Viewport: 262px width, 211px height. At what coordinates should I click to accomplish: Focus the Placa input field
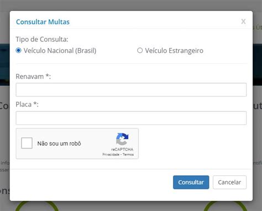click(x=131, y=118)
